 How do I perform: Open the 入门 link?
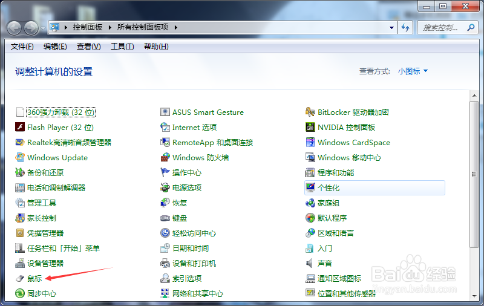(325, 249)
